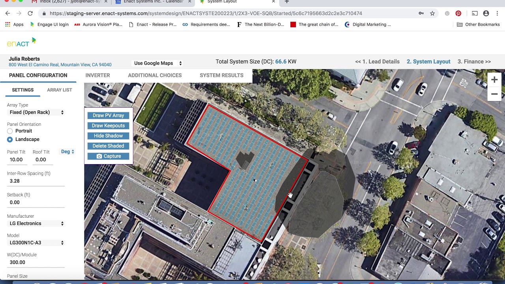Open Aurora Vision bookmark
Image resolution: width=505 pixels, height=284 pixels.
tap(98, 24)
